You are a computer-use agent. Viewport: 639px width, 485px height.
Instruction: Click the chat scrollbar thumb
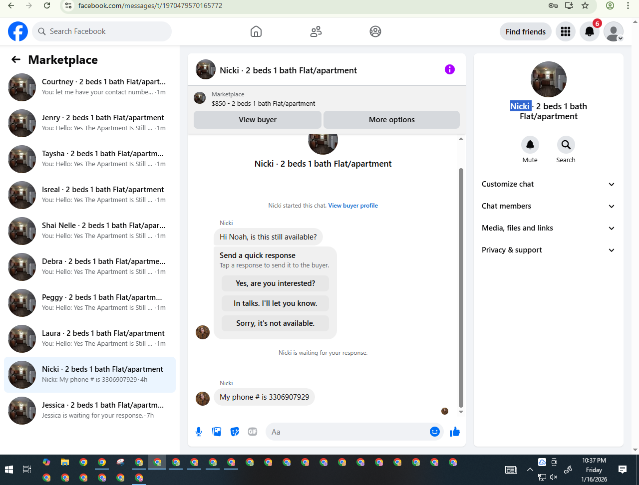[461, 288]
